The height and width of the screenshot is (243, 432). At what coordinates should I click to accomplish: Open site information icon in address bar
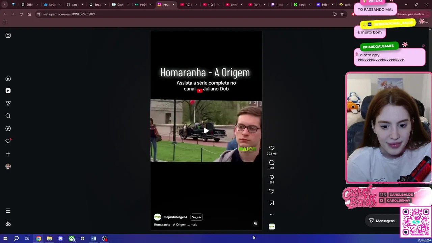[x=39, y=14]
